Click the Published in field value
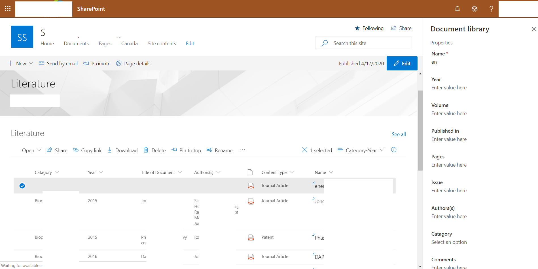 point(449,139)
